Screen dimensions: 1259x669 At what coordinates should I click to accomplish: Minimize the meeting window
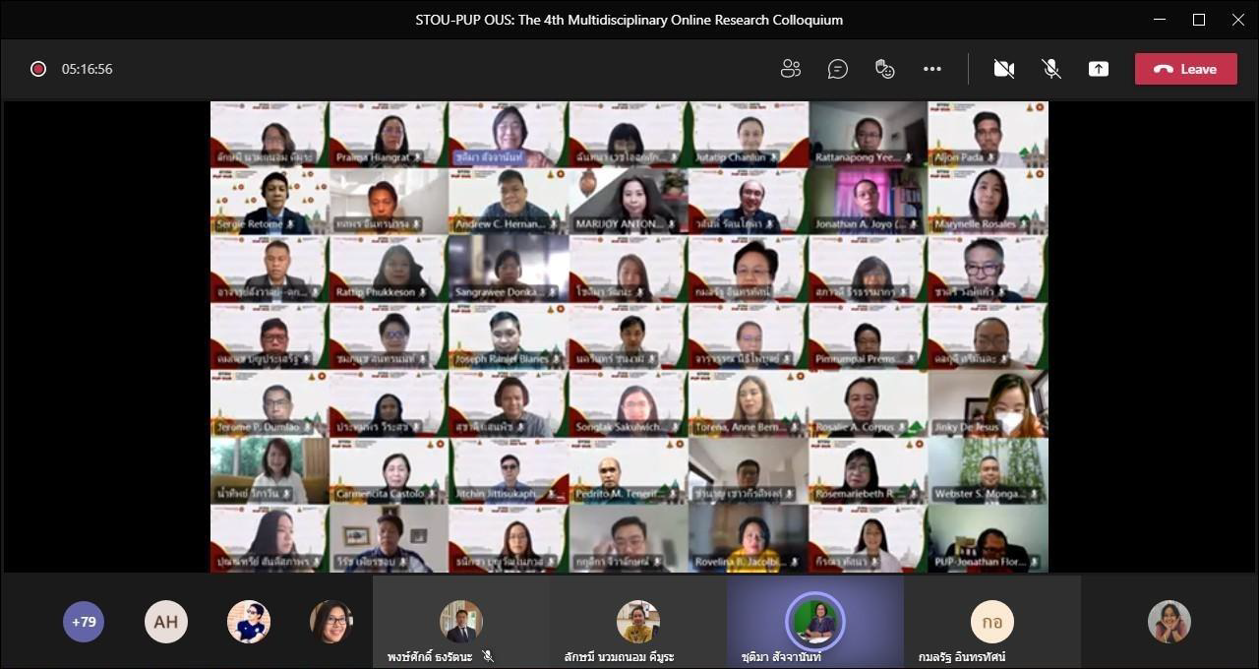point(1160,20)
